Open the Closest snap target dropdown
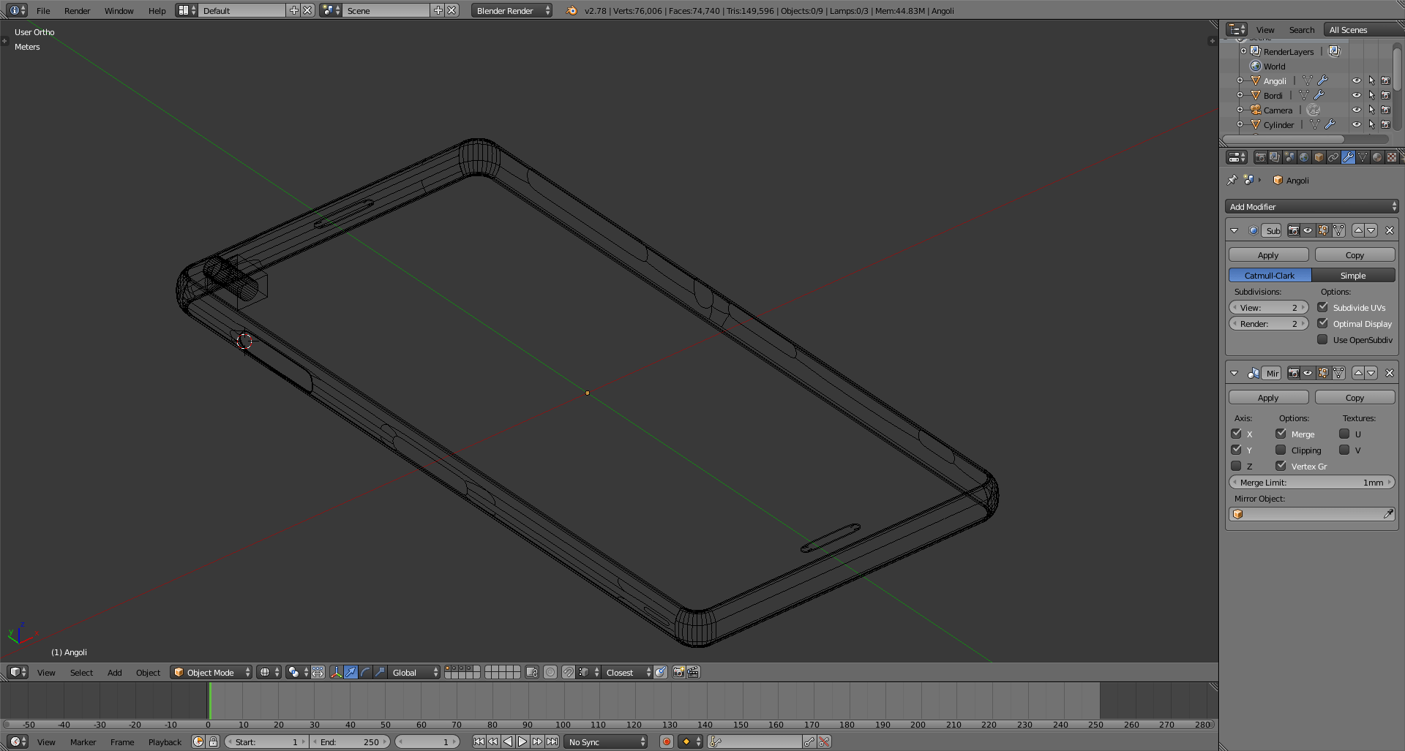 627,672
